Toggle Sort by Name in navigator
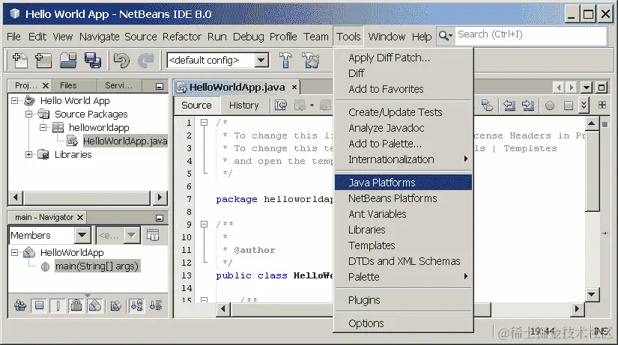 (x=137, y=305)
